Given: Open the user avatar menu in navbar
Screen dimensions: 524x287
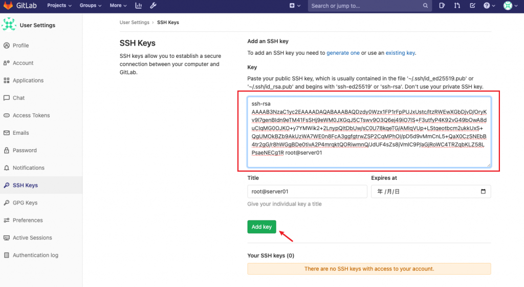Looking at the screenshot, I should tap(510, 6).
